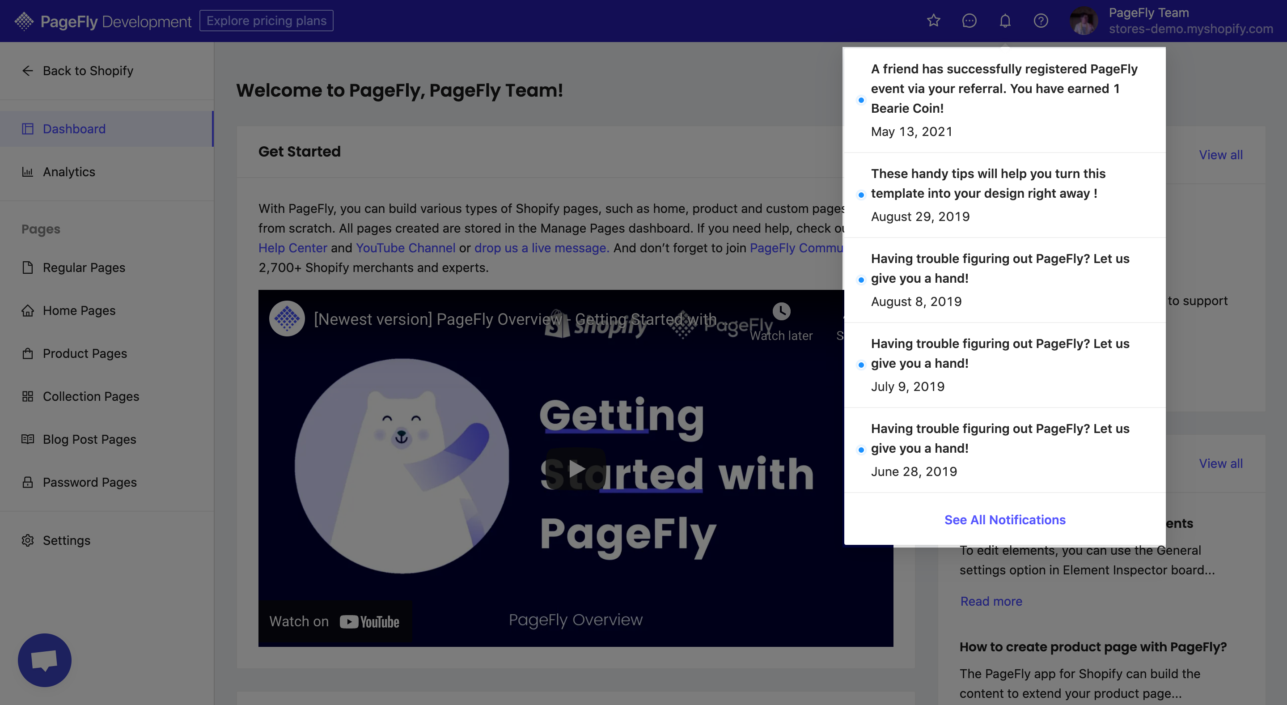Click the Product Pages bag icon
The image size is (1287, 705).
[28, 353]
